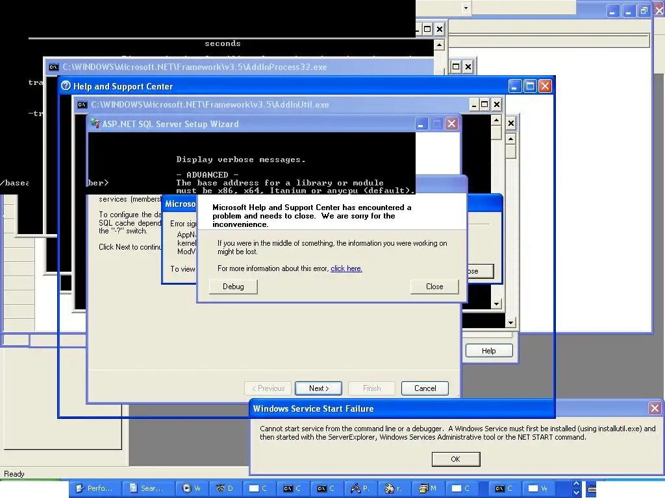Click the 'seconds' console text
665x498 pixels.
click(x=223, y=43)
